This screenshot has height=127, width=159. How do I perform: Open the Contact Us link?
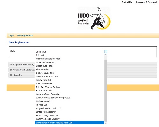coord(127,2)
